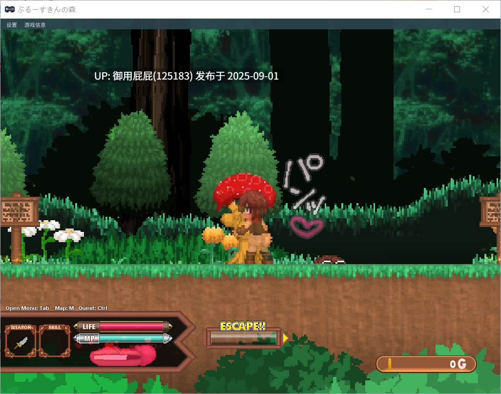Click the red LIFE bar
The height and width of the screenshot is (394, 501).
132,326
